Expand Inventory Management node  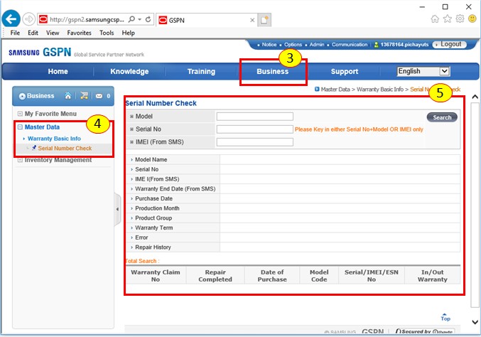coord(20,160)
